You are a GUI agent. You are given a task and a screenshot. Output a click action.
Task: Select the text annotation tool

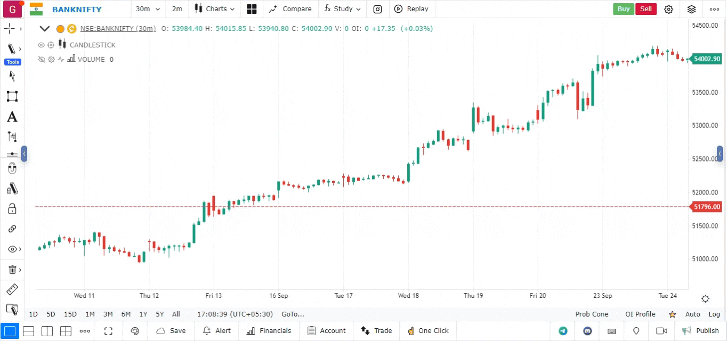pos(12,117)
